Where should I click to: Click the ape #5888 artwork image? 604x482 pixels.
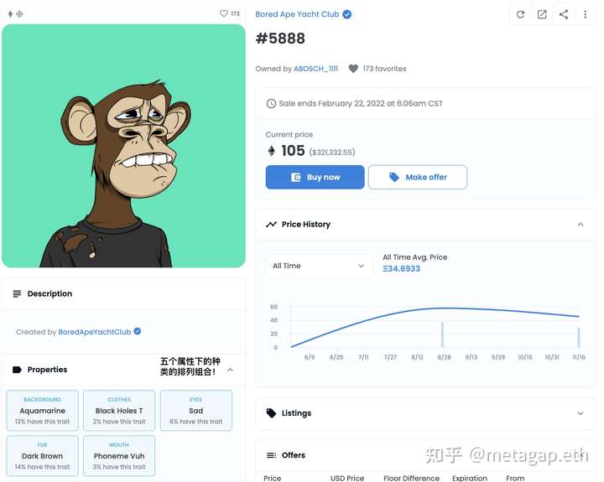123,146
